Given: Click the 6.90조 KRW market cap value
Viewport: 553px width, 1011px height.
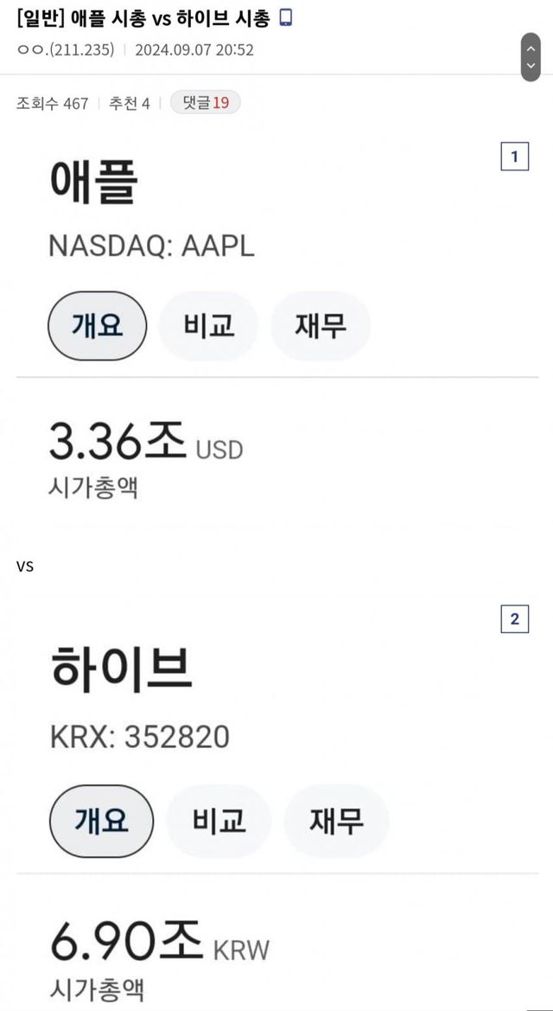Looking at the screenshot, I should point(159,942).
